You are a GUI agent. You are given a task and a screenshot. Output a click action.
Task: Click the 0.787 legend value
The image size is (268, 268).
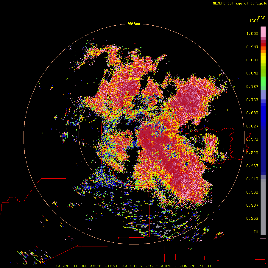(x=252, y=86)
